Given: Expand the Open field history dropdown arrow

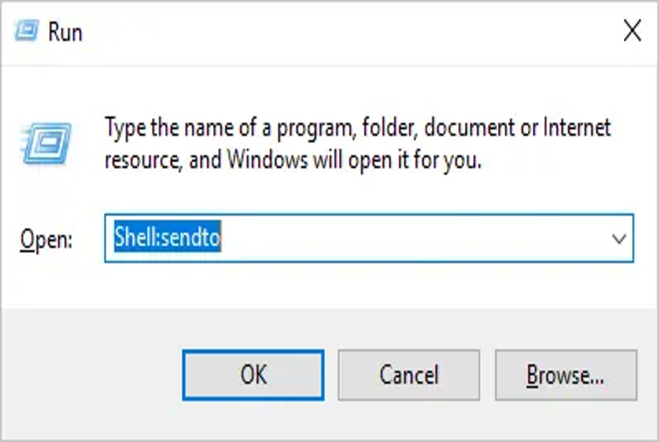Looking at the screenshot, I should [619, 239].
